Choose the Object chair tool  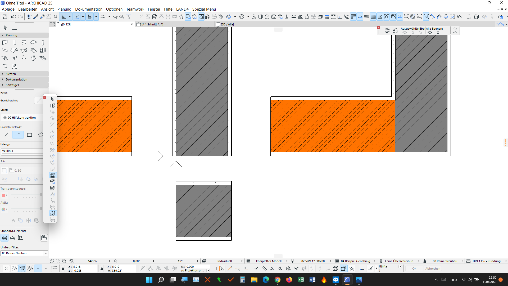[x=24, y=58]
